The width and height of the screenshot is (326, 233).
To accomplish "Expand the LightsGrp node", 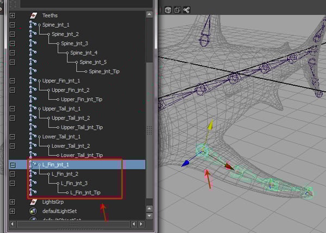I will point(12,201).
